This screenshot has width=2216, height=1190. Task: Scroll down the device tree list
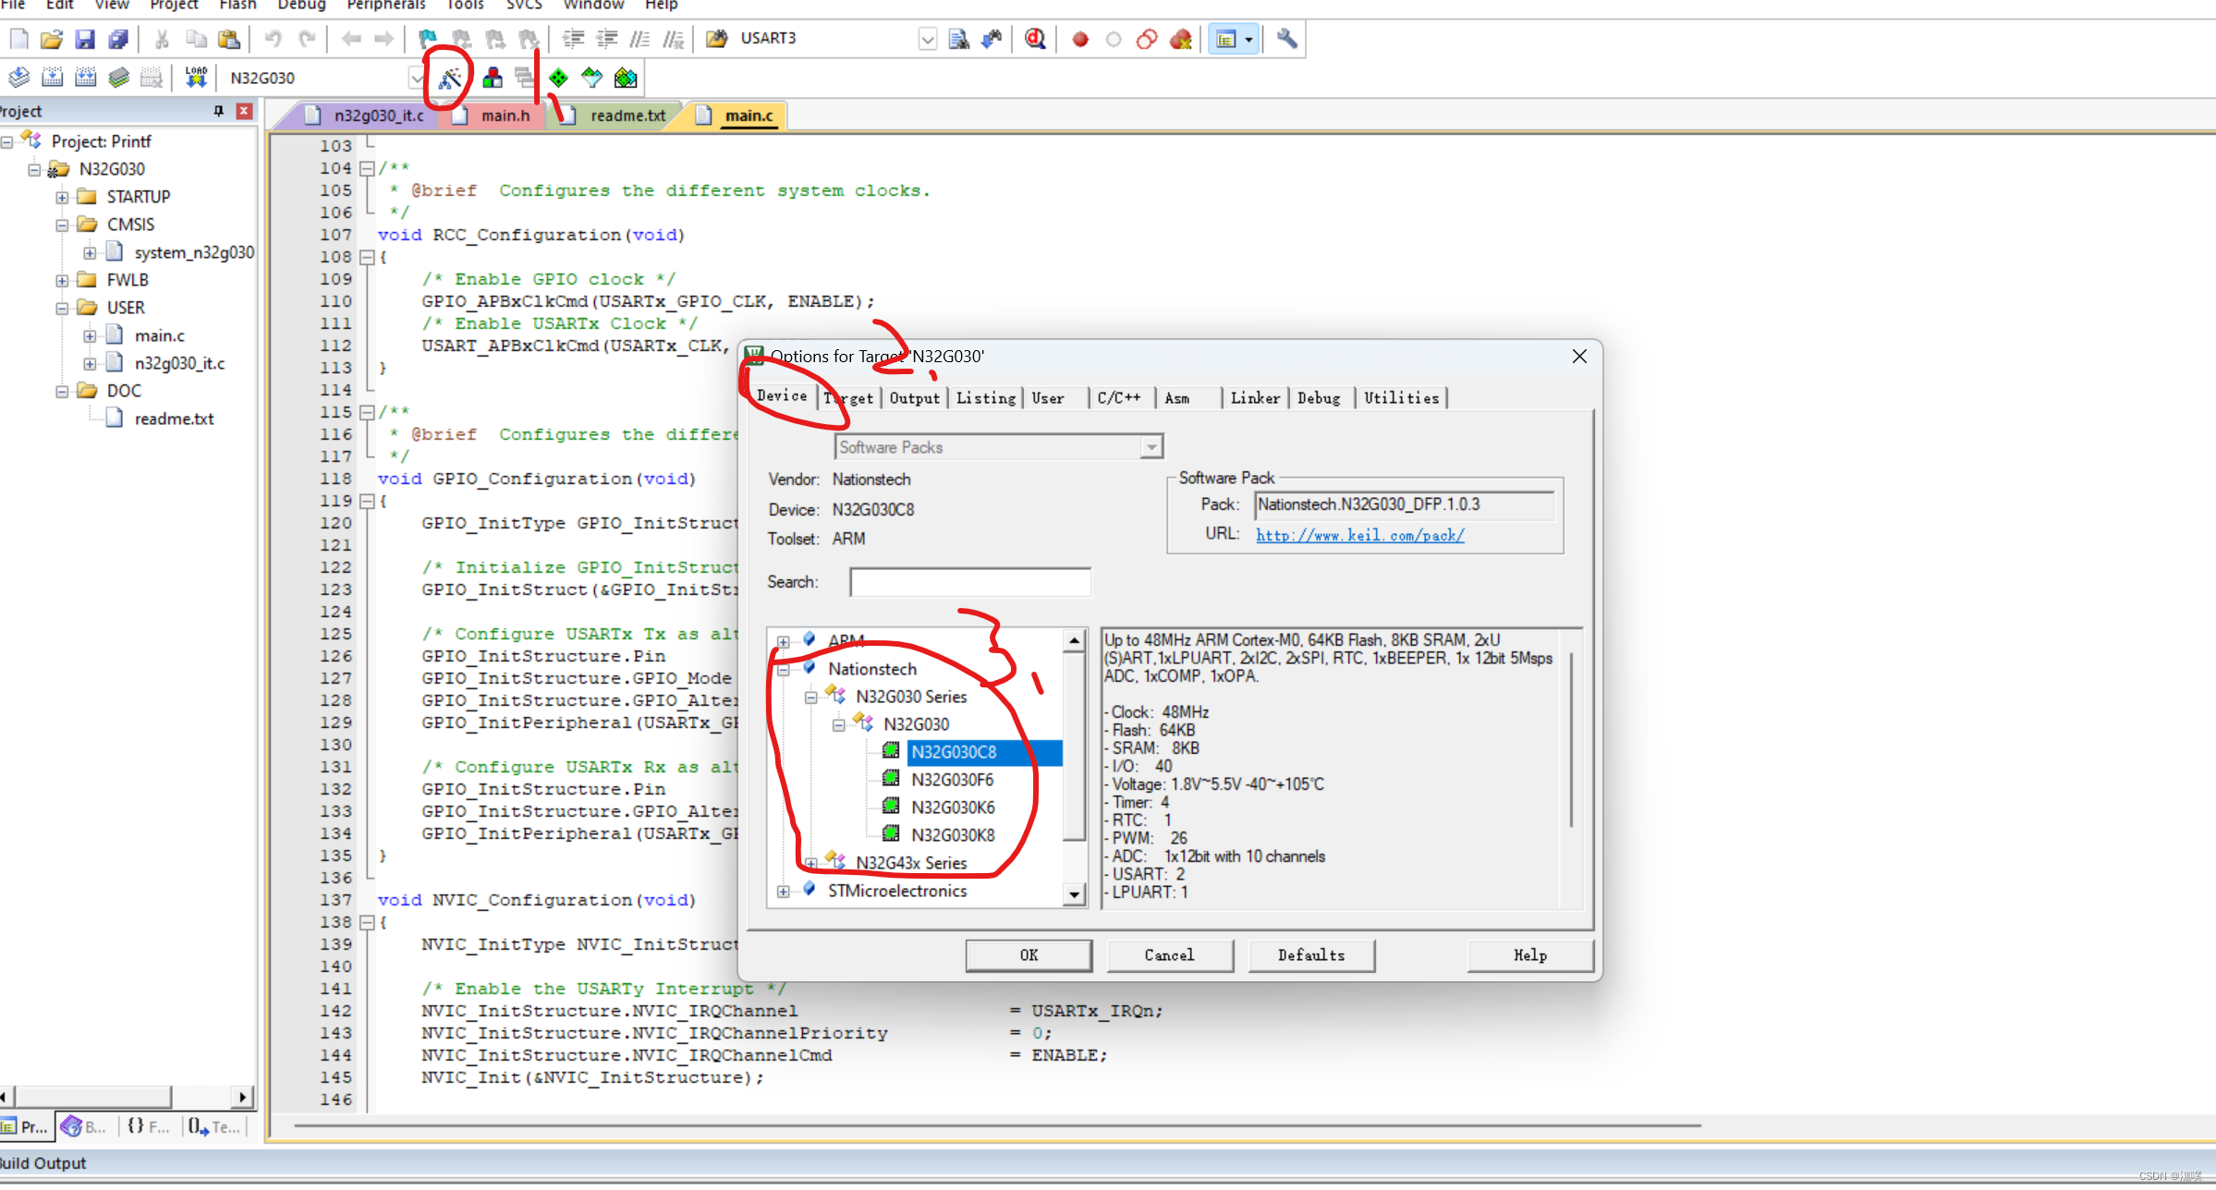(x=1076, y=892)
